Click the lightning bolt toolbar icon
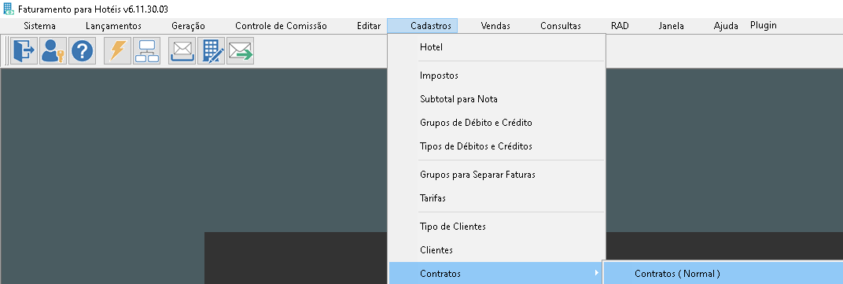Viewport: 843px width, 284px height. coord(117,50)
